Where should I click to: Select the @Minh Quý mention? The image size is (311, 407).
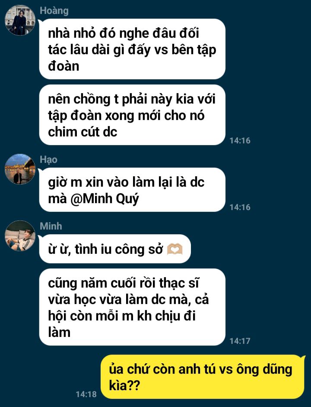point(105,199)
